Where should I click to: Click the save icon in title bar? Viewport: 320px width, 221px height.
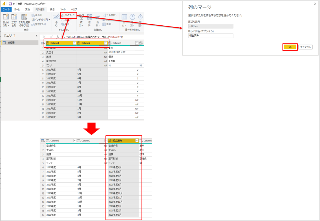(10, 4)
